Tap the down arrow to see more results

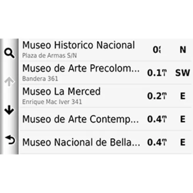point(9,110)
